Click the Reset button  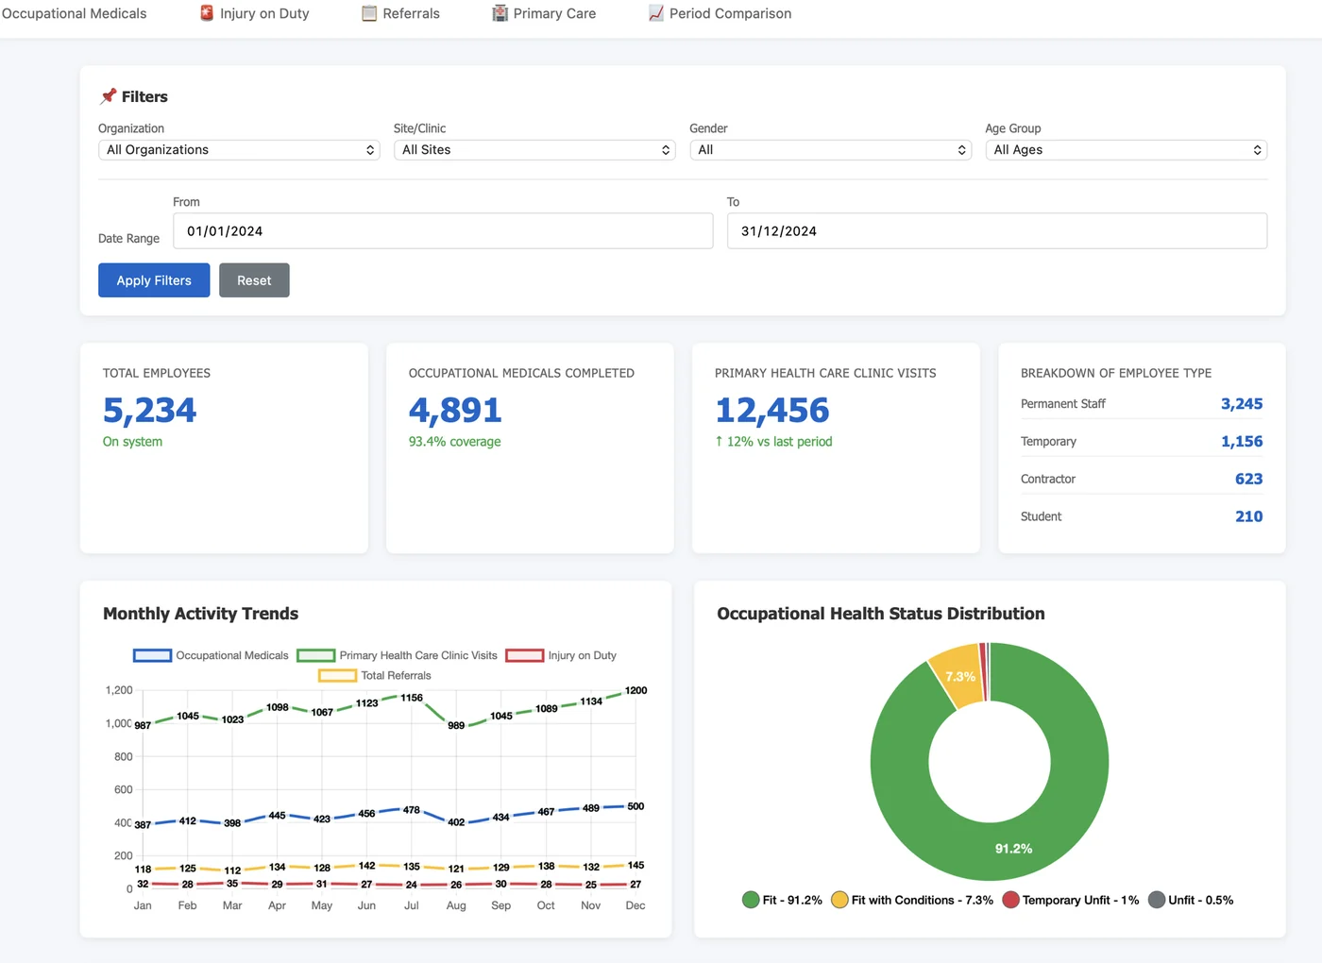[254, 280]
